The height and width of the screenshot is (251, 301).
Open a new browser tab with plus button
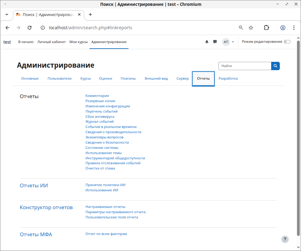pos(90,14)
